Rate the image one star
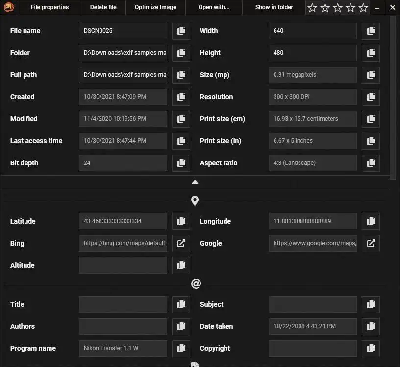The height and width of the screenshot is (367, 400). click(x=312, y=8)
